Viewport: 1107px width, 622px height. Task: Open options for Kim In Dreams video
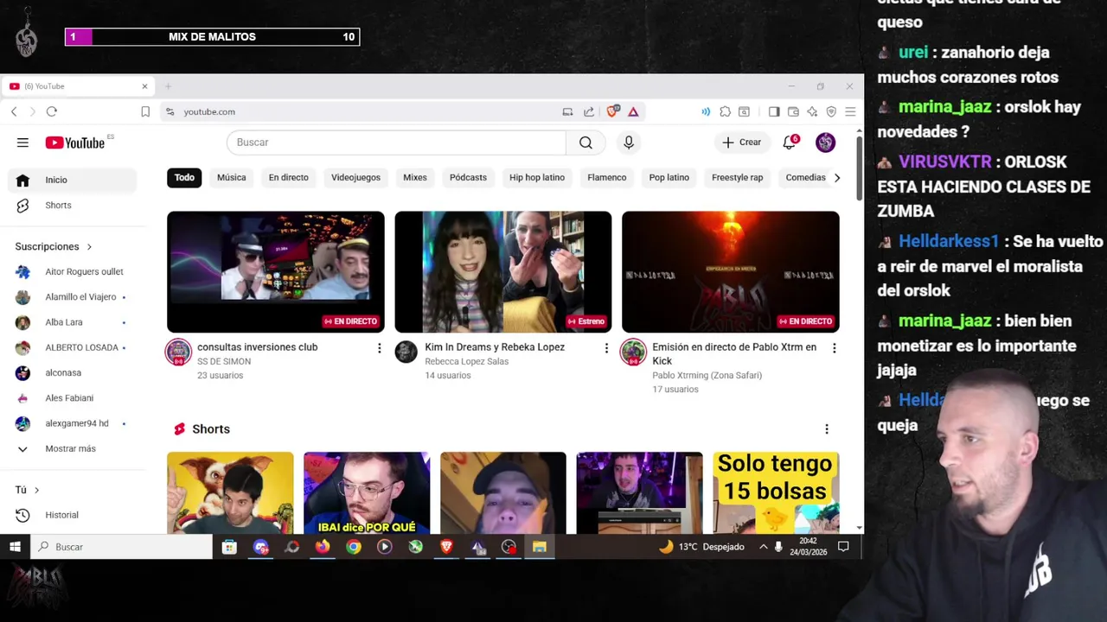[x=606, y=348]
